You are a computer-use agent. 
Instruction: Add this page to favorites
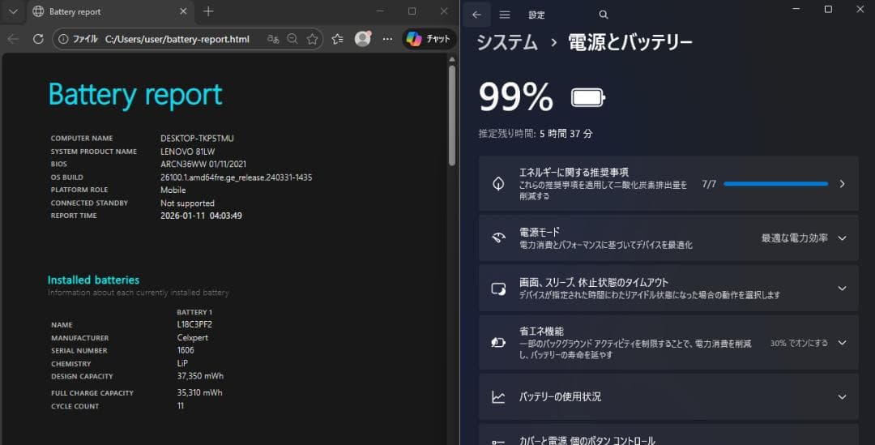pos(313,39)
